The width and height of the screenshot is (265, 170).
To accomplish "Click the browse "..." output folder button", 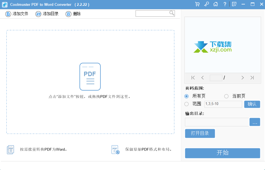I will coord(255,122).
